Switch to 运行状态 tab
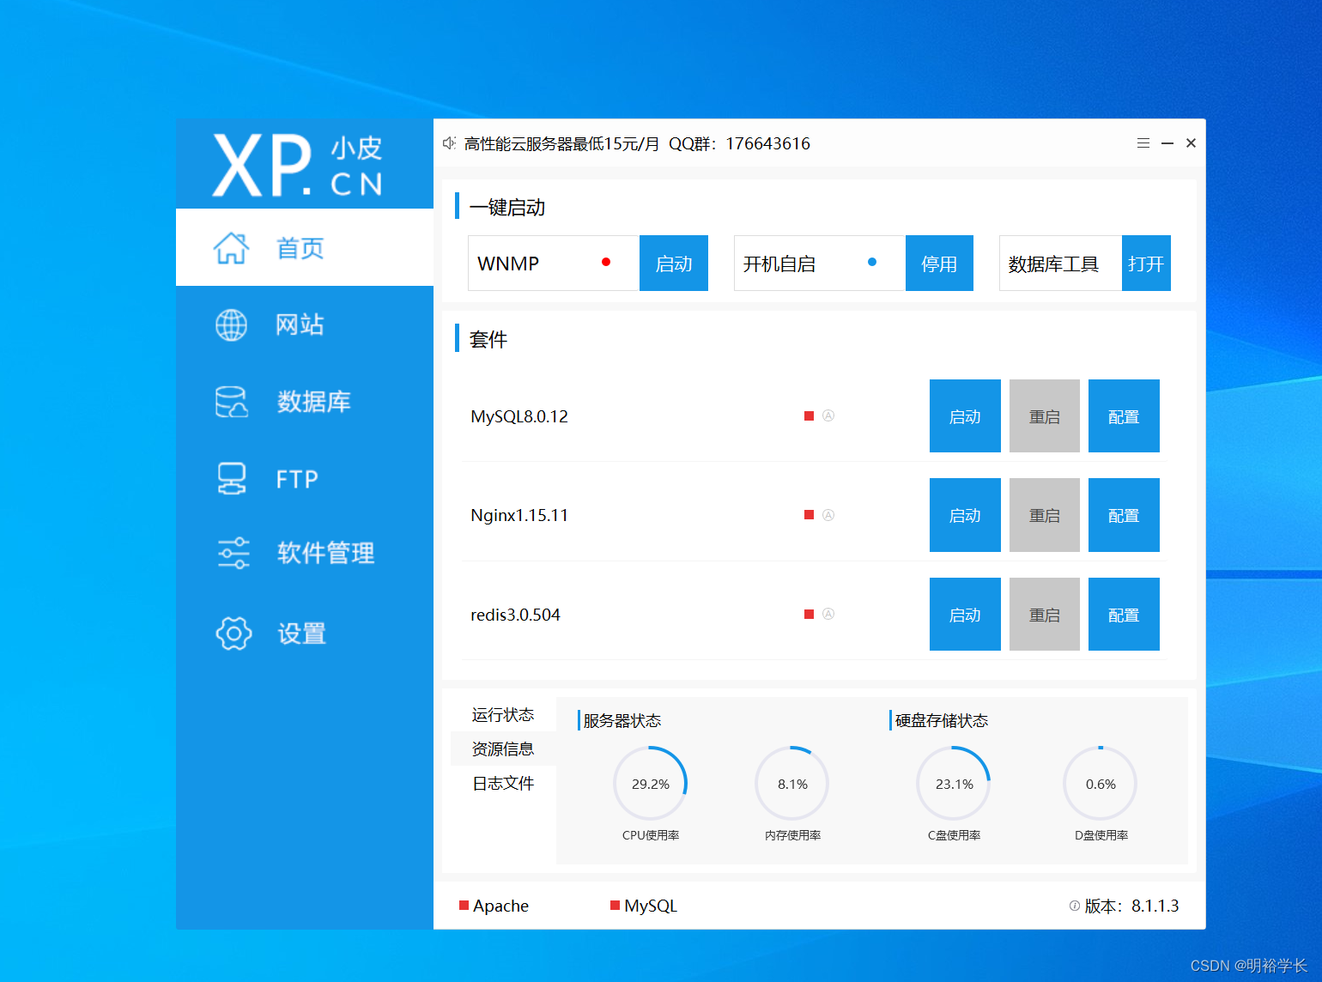This screenshot has height=982, width=1322. (x=503, y=714)
